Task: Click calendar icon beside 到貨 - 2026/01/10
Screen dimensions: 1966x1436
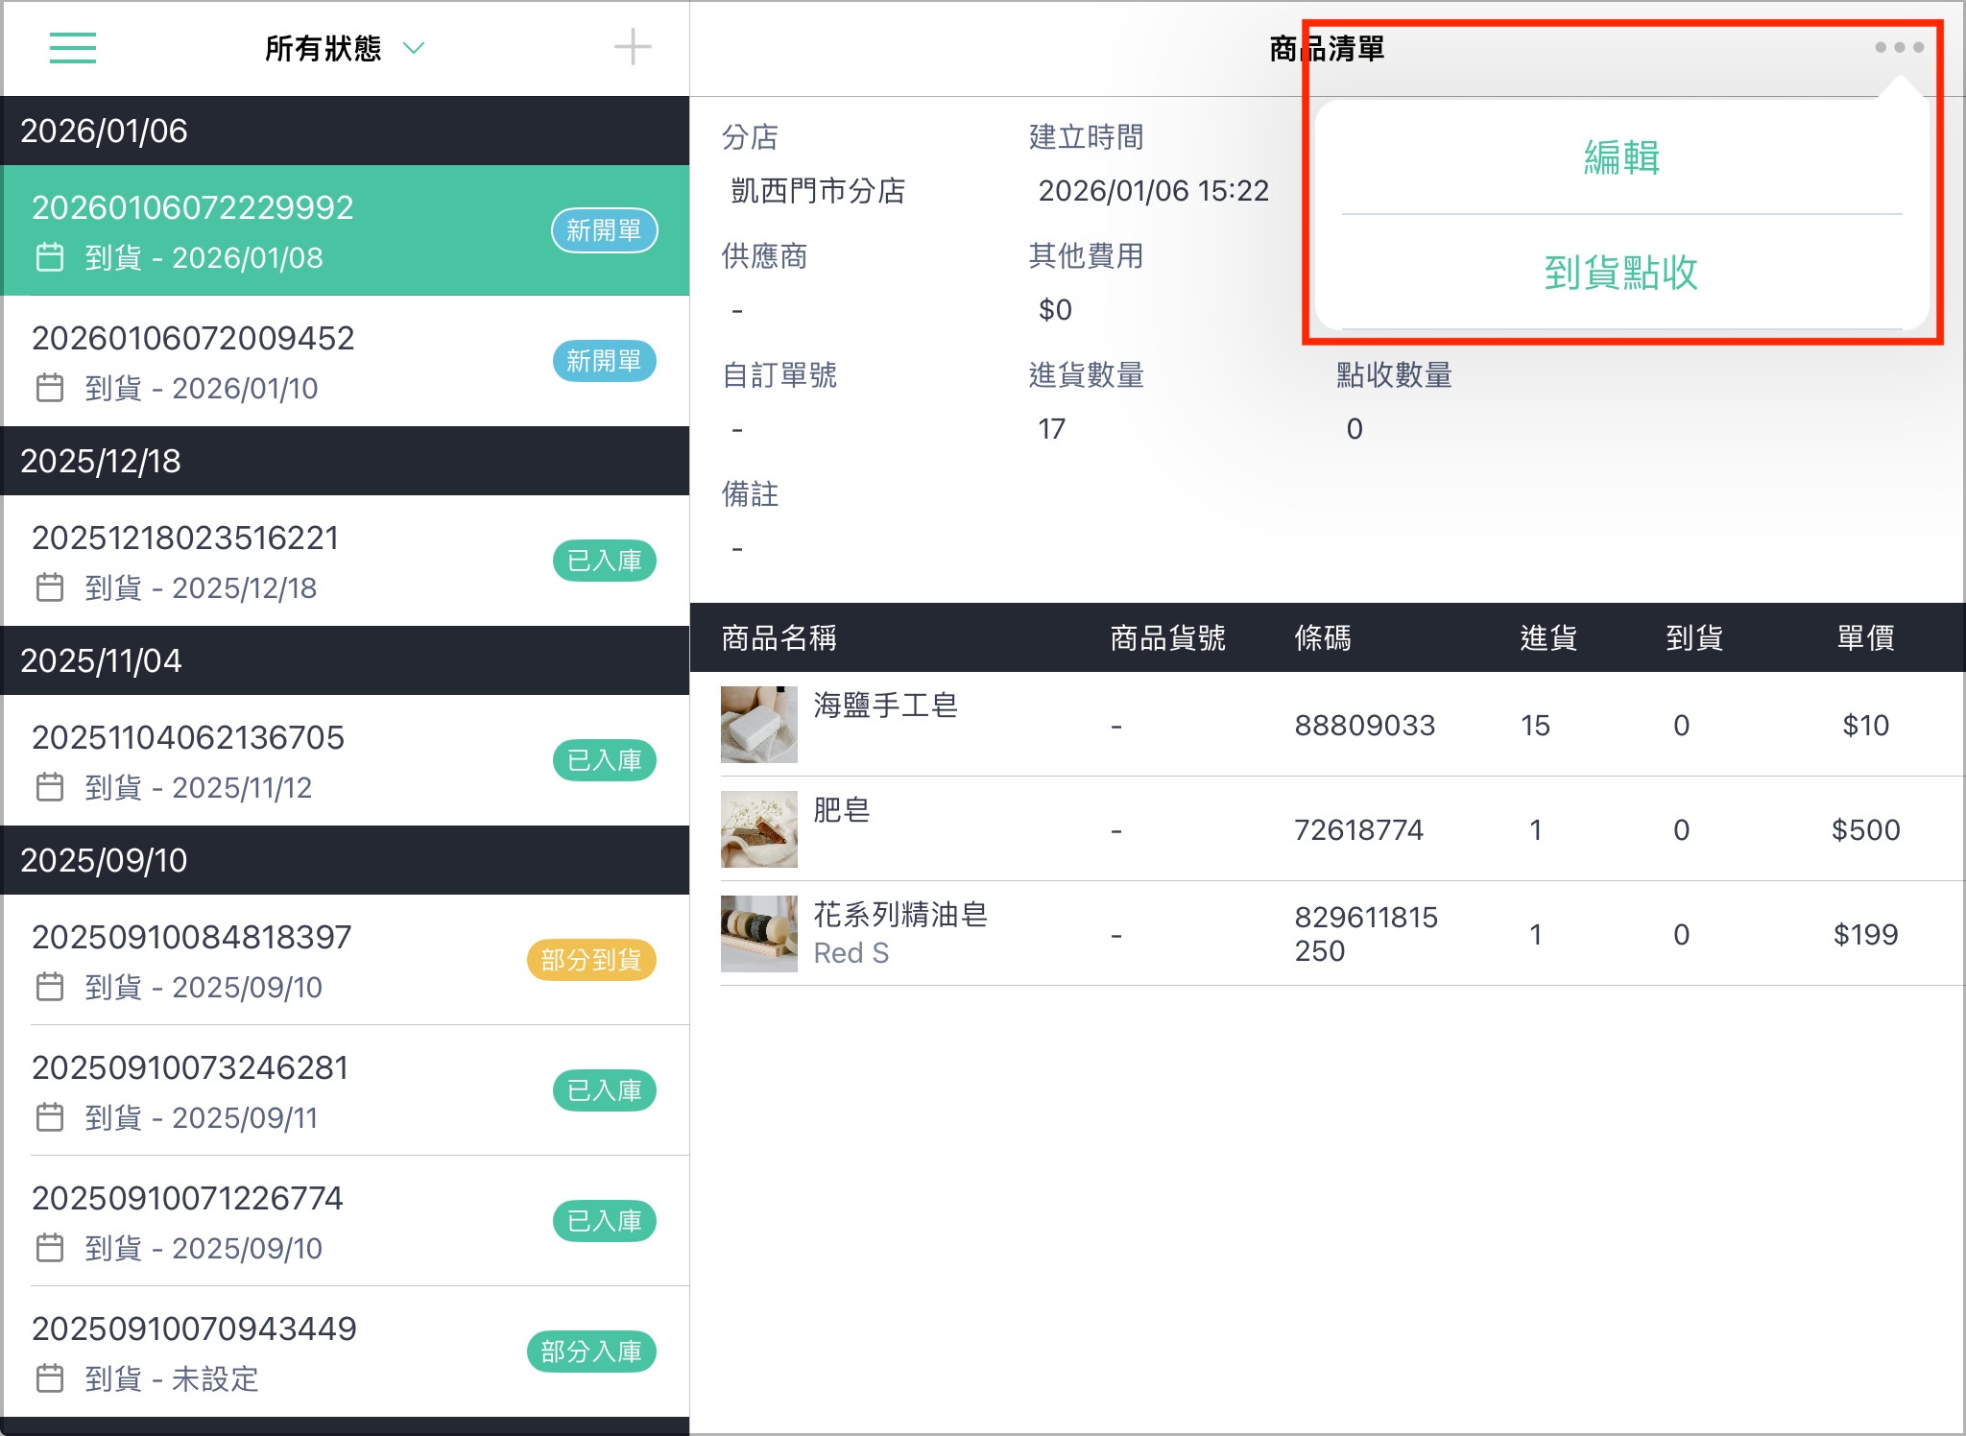Action: click(50, 388)
